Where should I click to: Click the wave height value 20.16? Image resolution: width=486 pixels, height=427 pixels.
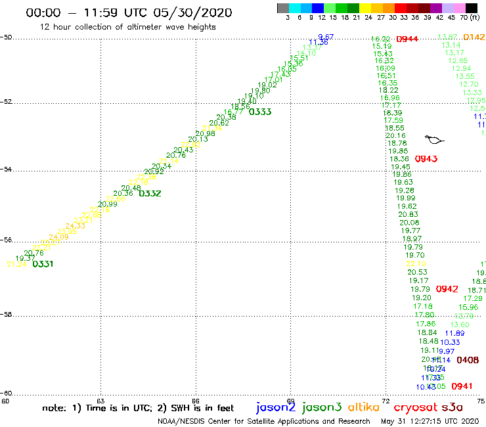coord(396,136)
